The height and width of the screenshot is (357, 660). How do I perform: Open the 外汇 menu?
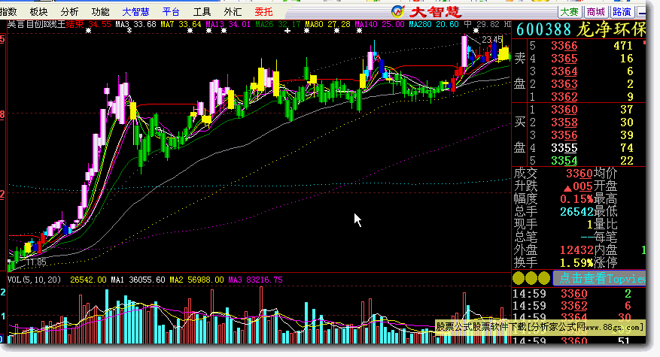(x=233, y=12)
